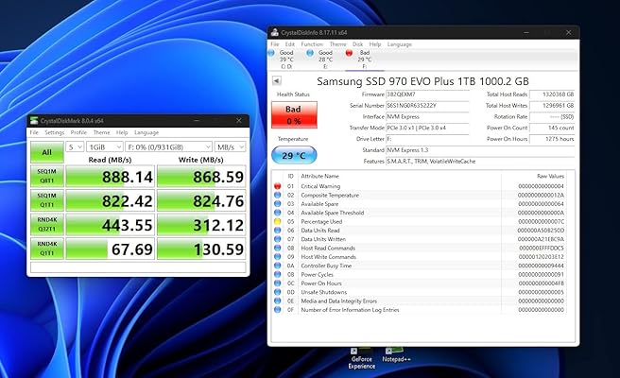Run the SEQ1M Q8T1 test button

45,176
